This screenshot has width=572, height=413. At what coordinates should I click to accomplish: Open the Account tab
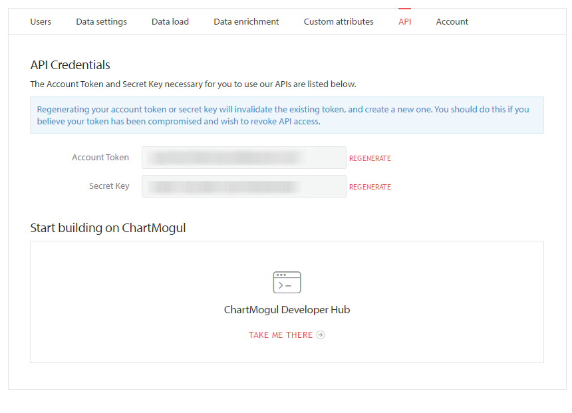(x=452, y=21)
